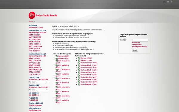
Task: Open Turnierkalender link
Action: tap(35, 105)
